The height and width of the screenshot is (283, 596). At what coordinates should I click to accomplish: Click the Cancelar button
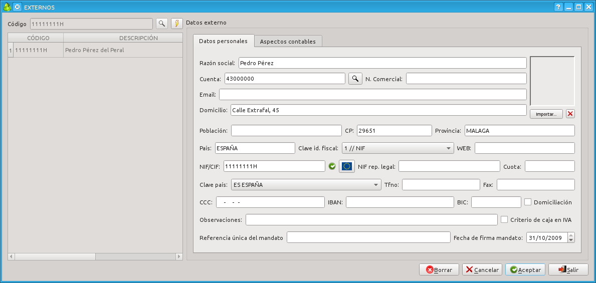[x=482, y=269]
